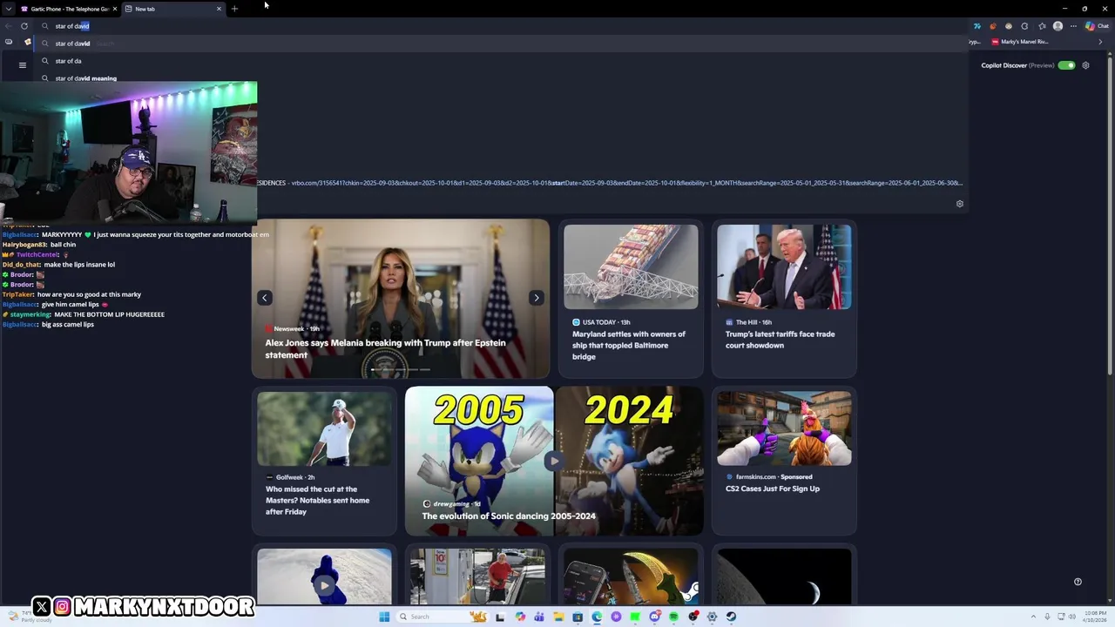Screen dimensions: 1115x627
Task: Click the browser reload button
Action: pos(24,26)
